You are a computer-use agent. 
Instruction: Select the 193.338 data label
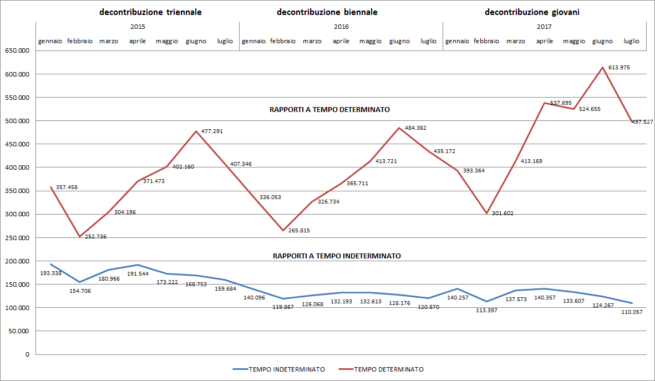tap(50, 273)
